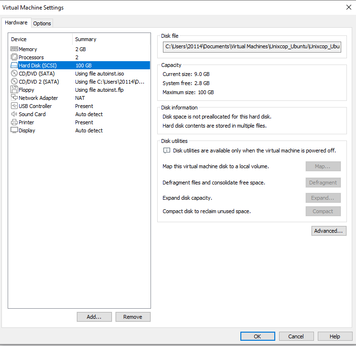Select the Sound Card row
The width and height of the screenshot is (356, 346).
[80, 114]
